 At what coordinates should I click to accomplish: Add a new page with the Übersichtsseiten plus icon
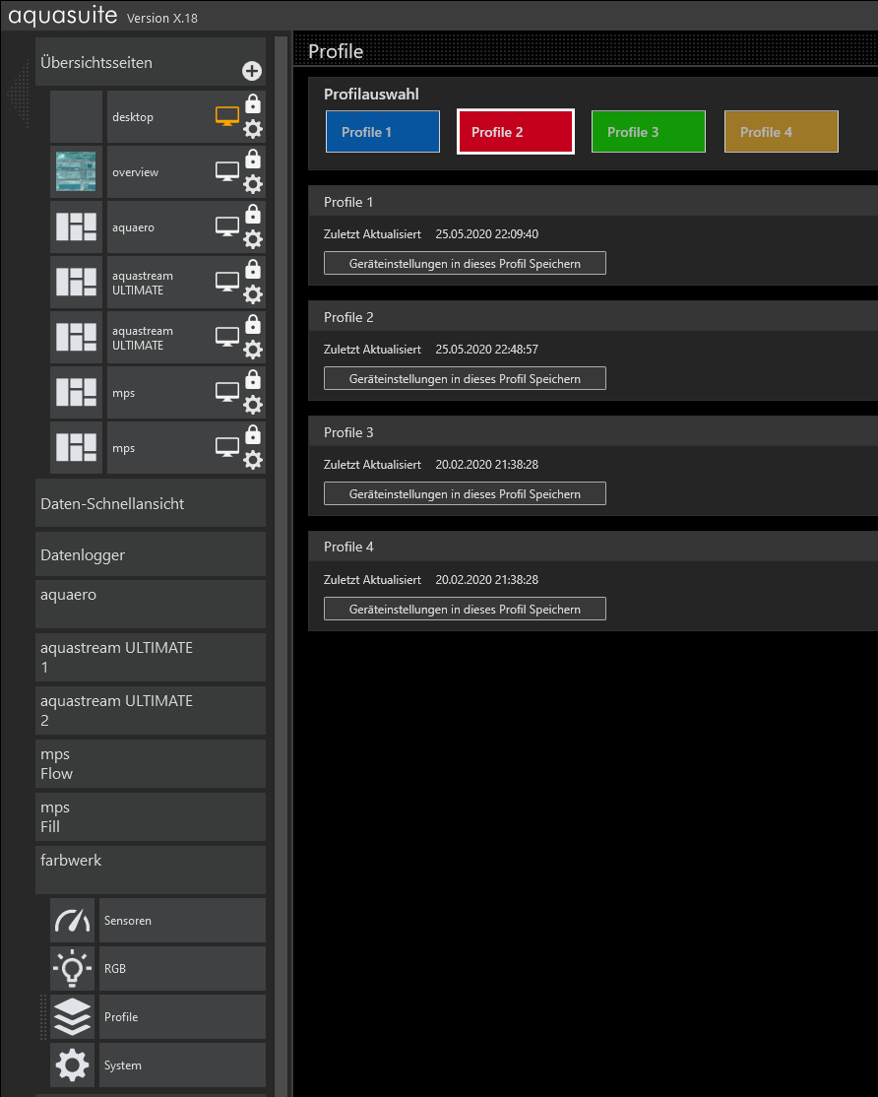pos(252,71)
